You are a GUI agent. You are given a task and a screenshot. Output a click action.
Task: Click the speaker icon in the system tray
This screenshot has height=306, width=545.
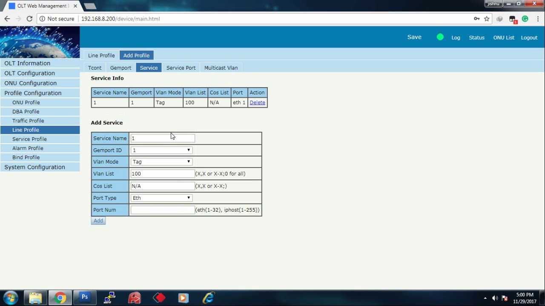point(495,297)
